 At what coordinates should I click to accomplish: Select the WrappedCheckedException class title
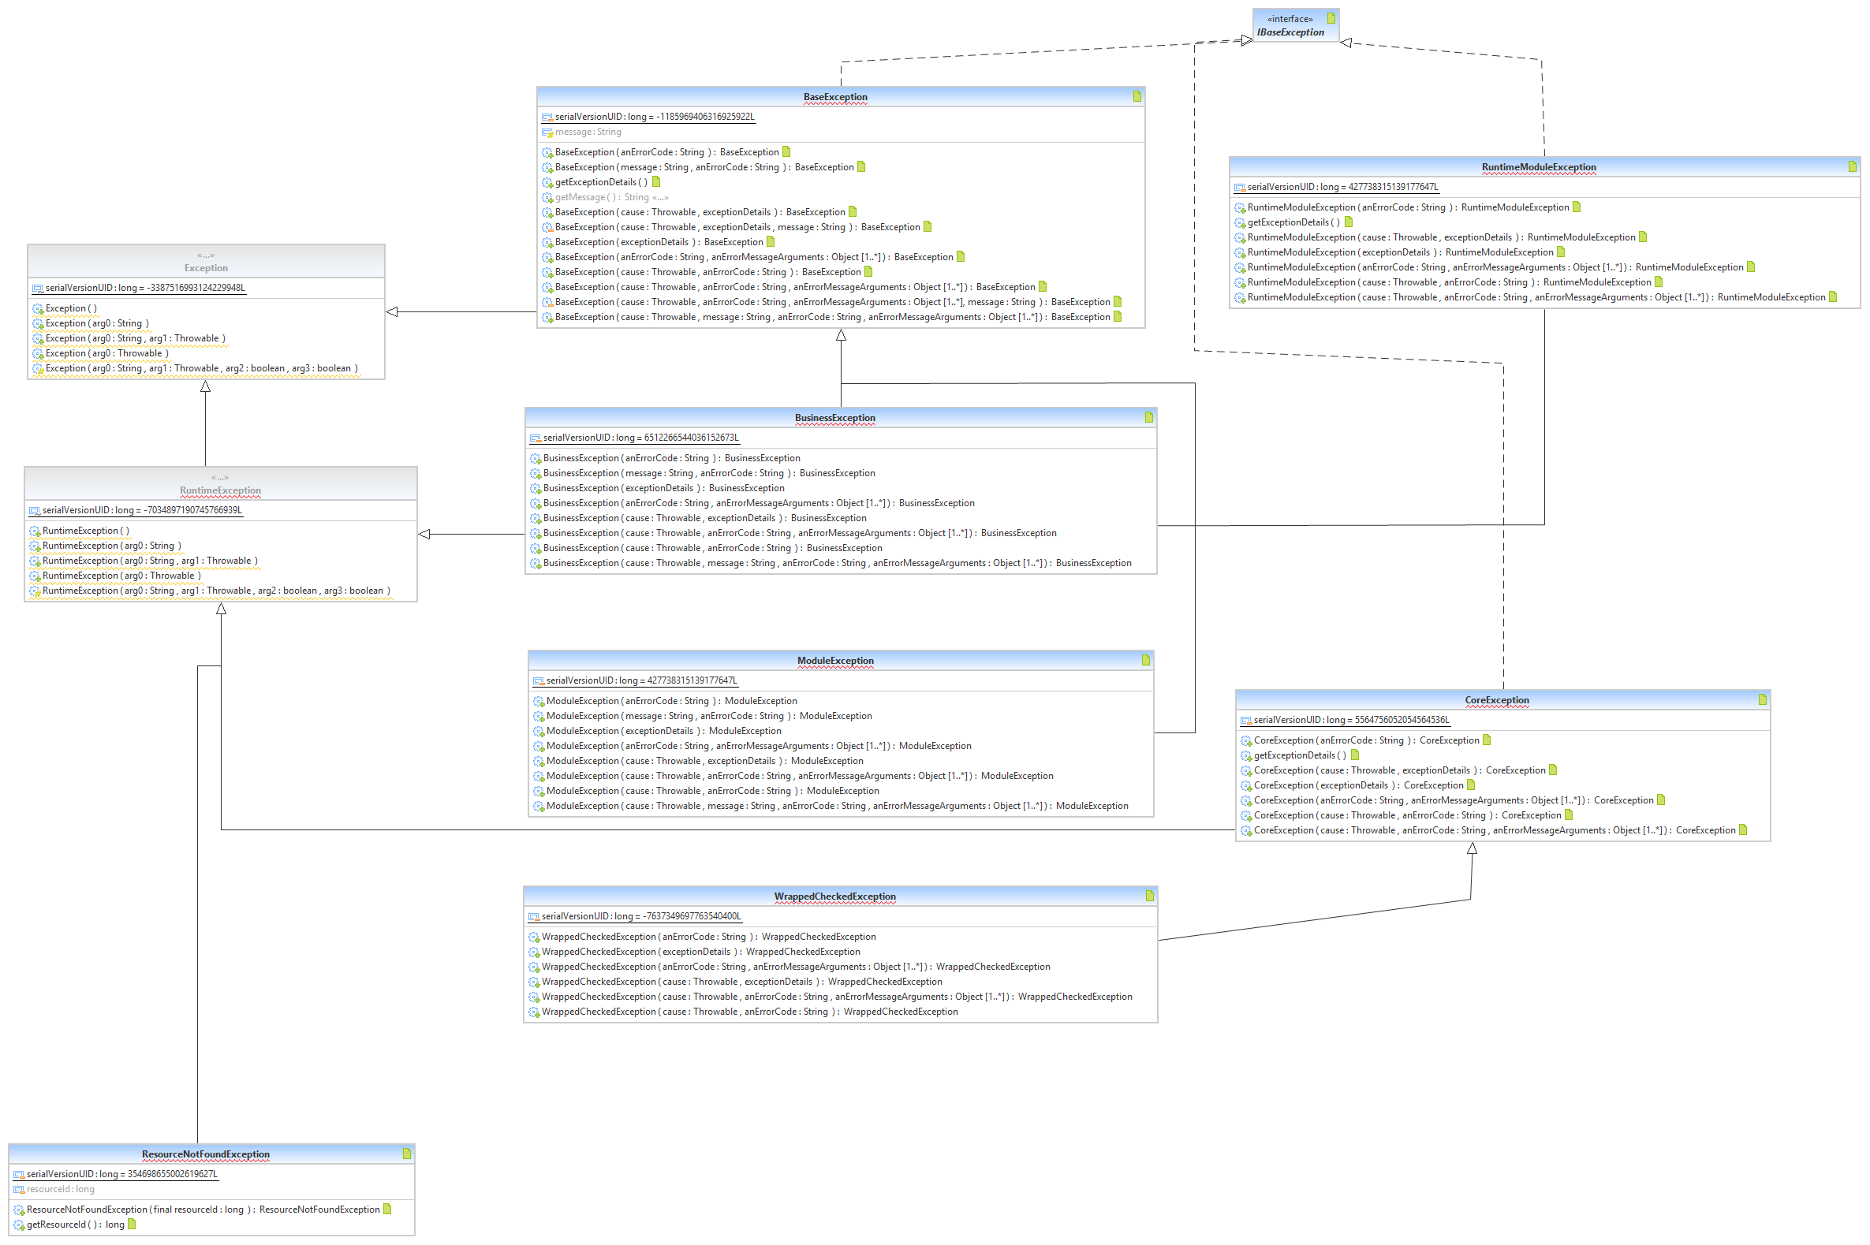click(834, 896)
